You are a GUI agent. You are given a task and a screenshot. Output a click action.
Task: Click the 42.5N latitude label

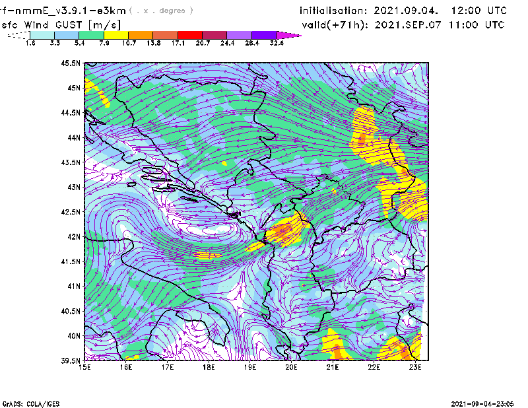coord(71,212)
